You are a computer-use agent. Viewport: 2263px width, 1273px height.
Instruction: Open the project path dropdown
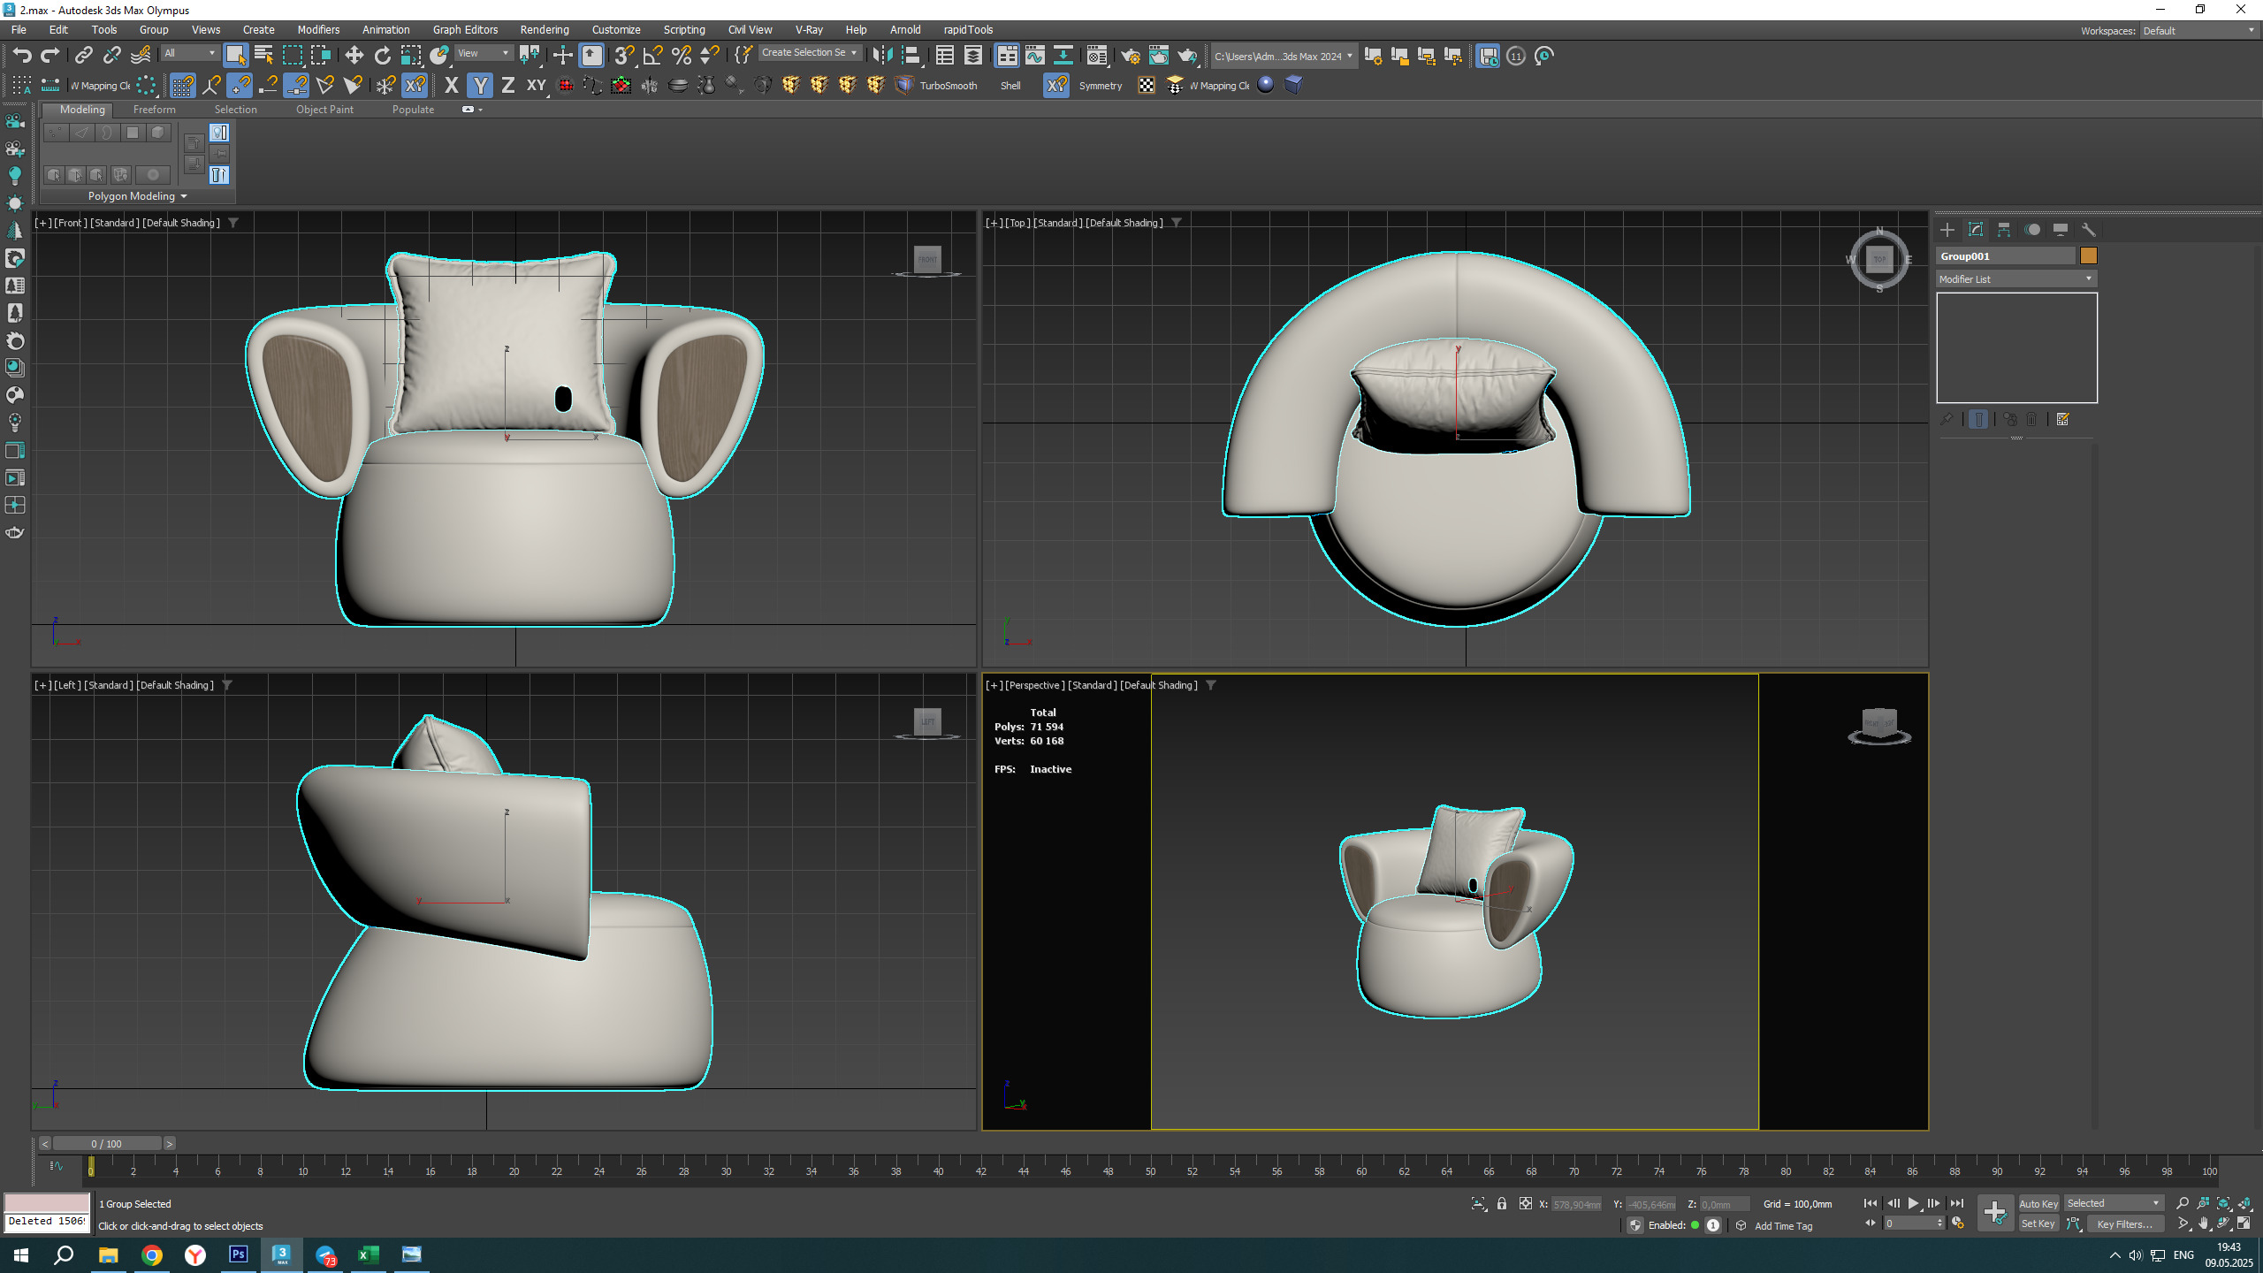coord(1283,56)
